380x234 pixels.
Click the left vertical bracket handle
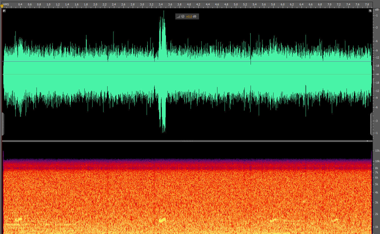(3, 124)
